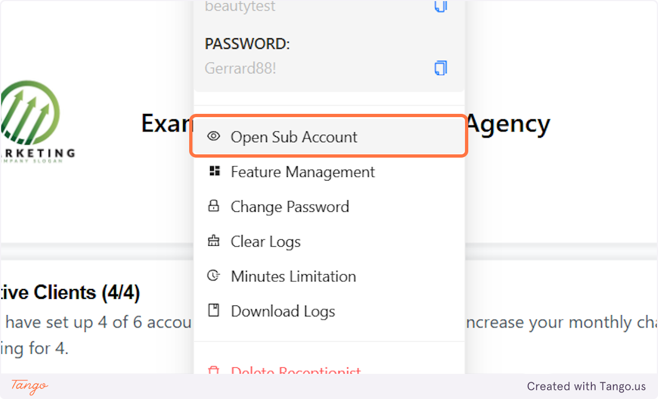The height and width of the screenshot is (399, 658).
Task: Click the trash icon beside Delete Receptionist
Action: pos(213,371)
